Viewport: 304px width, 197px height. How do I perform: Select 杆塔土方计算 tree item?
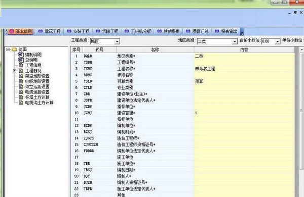pyautogui.click(x=37, y=97)
